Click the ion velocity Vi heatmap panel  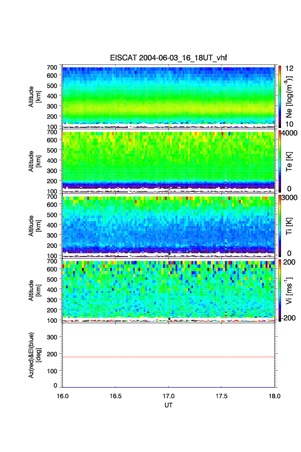coord(169,289)
